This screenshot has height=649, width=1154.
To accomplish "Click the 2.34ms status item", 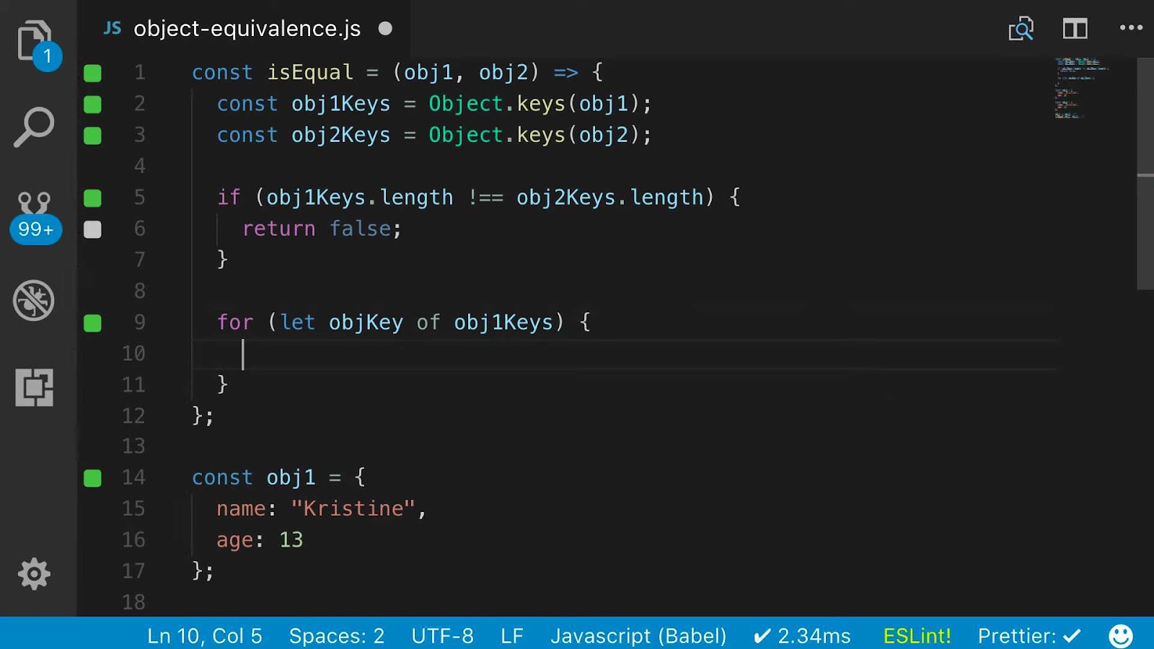I will [x=802, y=636].
